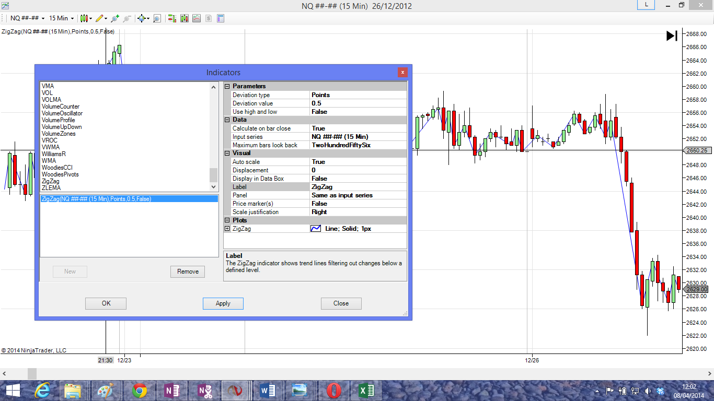This screenshot has width=714, height=401.
Task: Click the show hidden icons tray arrow
Action: tap(597, 391)
